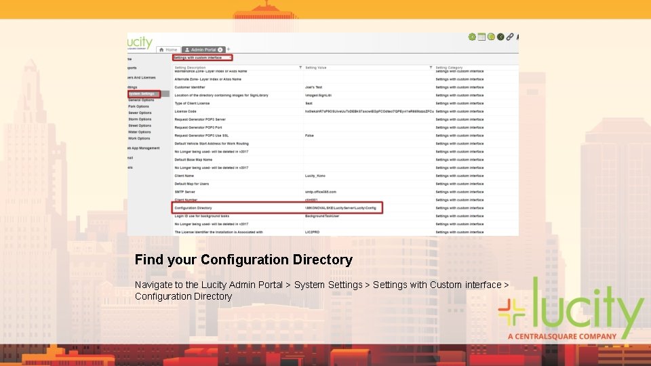The image size is (651, 366).
Task: Click the "Lucity_Kono" client name value
Action: pos(315,176)
